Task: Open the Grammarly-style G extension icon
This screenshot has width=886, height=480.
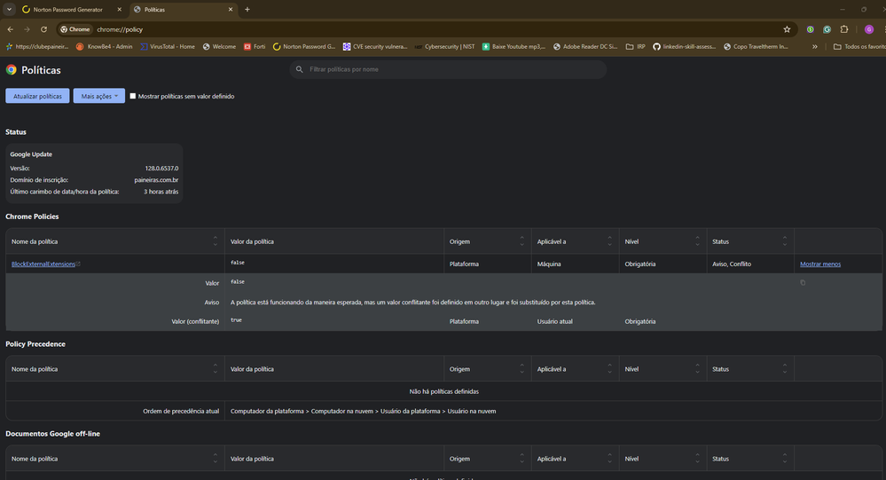Action: coord(827,29)
